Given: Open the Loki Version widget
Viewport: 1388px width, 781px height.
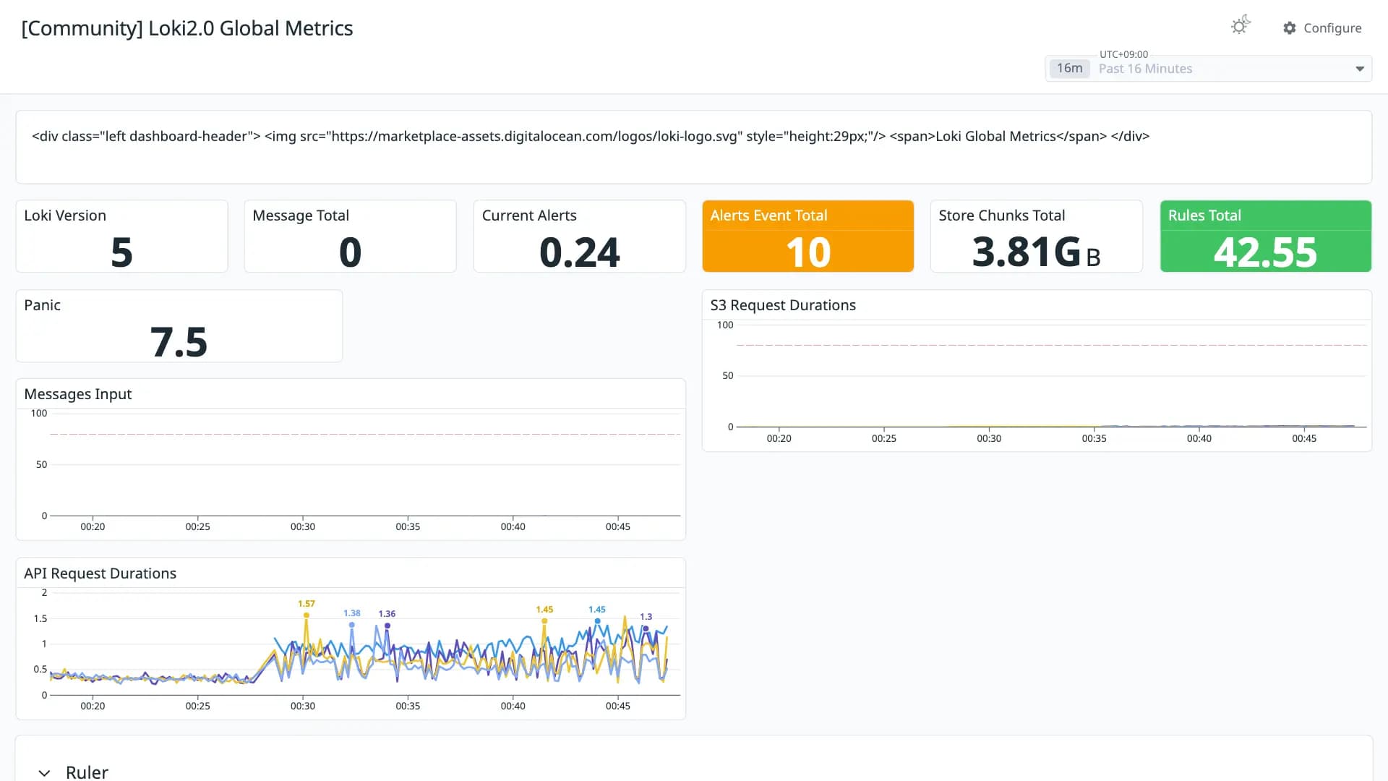Looking at the screenshot, I should click(x=121, y=236).
